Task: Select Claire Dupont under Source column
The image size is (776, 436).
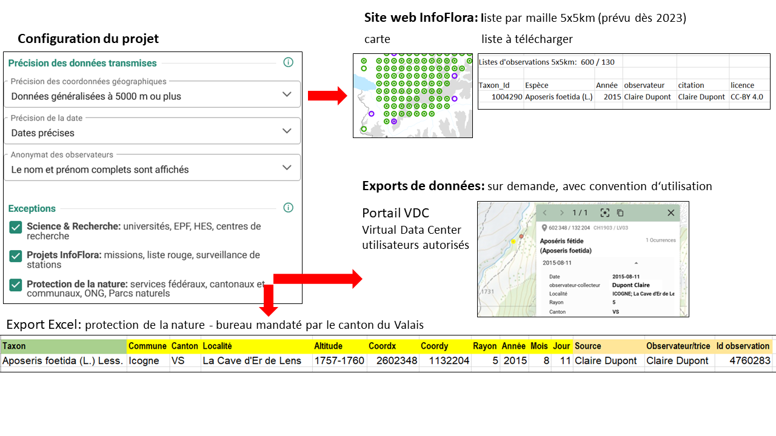Action: tap(608, 361)
